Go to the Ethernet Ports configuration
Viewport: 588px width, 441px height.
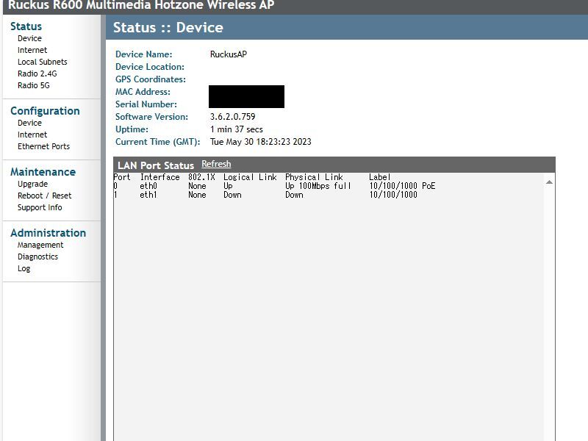[43, 146]
